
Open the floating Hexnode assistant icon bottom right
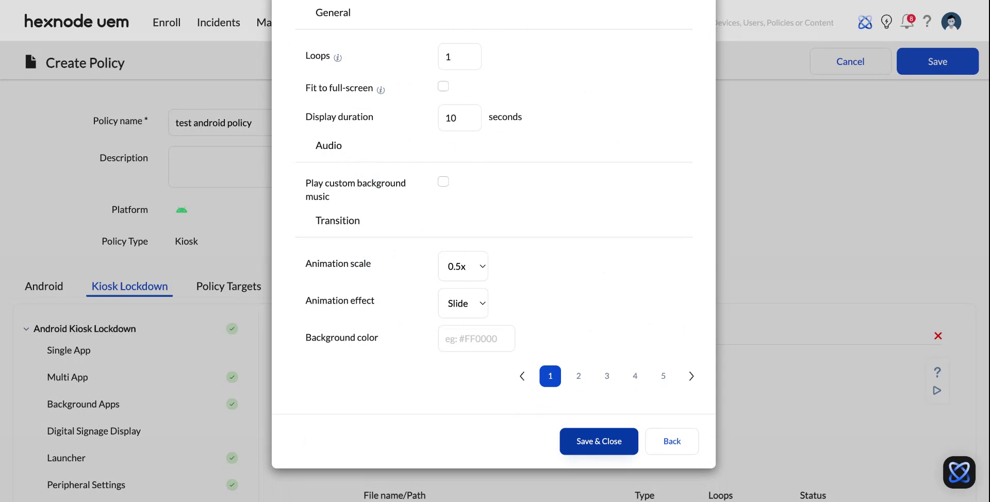click(959, 472)
